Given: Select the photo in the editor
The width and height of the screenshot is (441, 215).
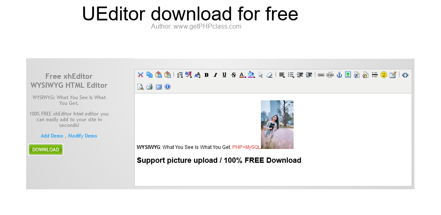Looking at the screenshot, I should tap(277, 124).
